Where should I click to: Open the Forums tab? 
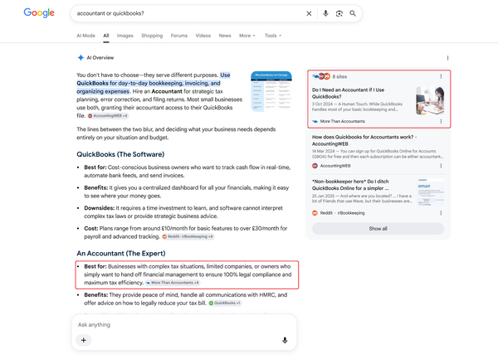click(179, 36)
